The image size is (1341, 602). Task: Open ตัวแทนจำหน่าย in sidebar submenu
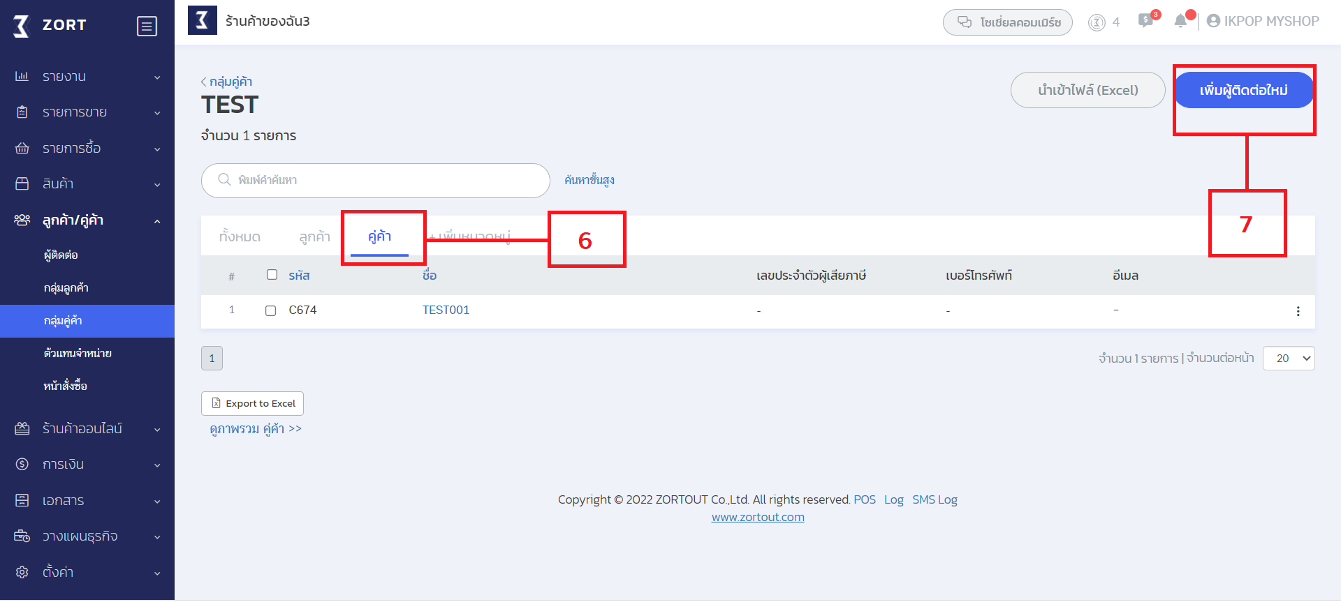click(x=78, y=353)
